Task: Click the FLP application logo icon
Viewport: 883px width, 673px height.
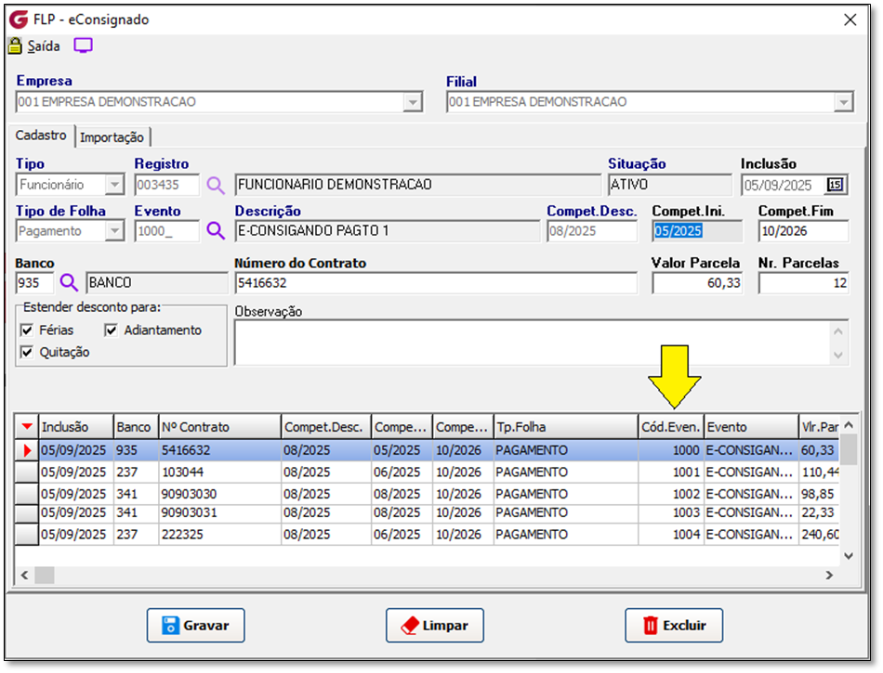Action: pos(19,19)
